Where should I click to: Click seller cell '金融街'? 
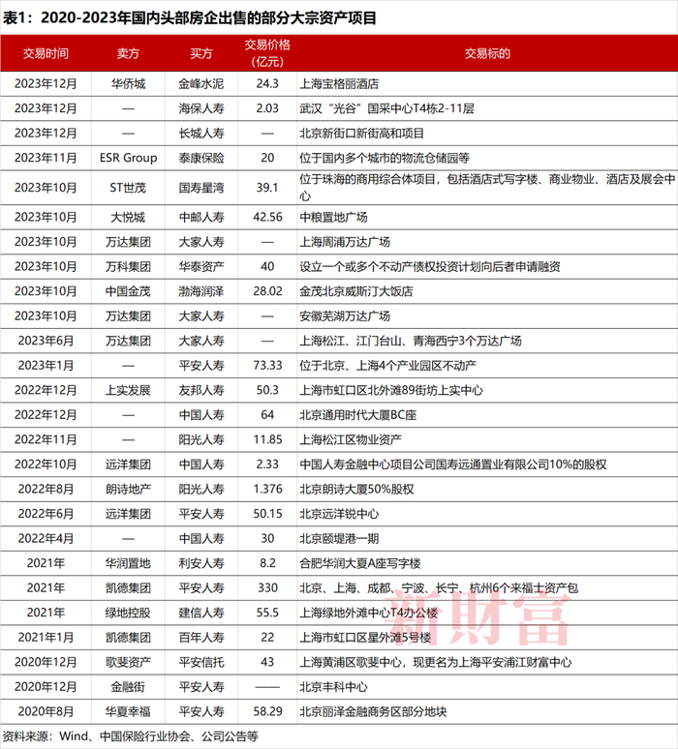(x=128, y=687)
